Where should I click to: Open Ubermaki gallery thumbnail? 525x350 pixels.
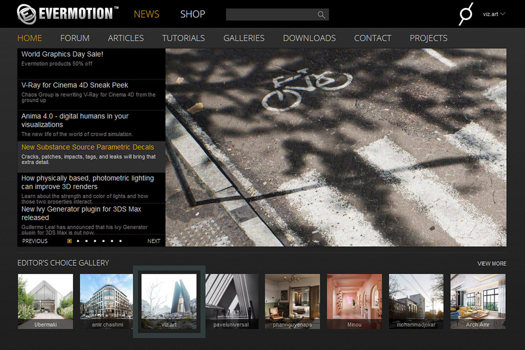tap(46, 302)
